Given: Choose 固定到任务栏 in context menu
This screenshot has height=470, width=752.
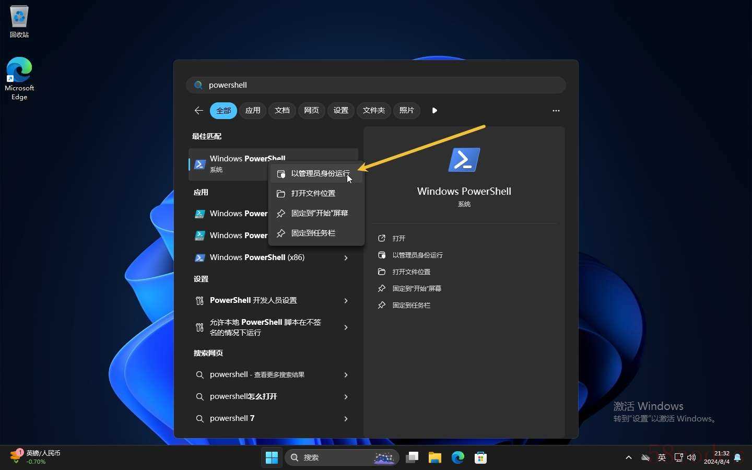Looking at the screenshot, I should coord(316,233).
